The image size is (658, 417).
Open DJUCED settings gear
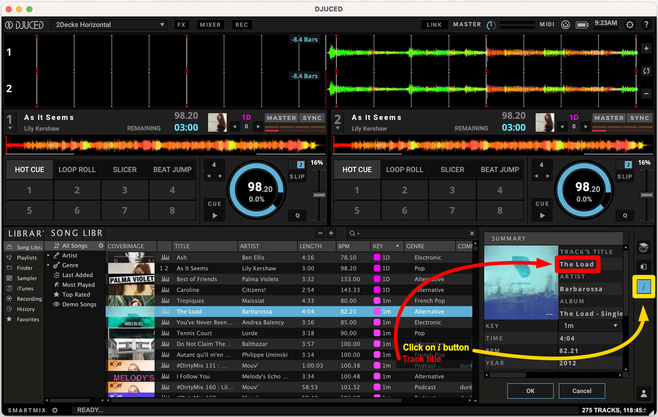tap(630, 24)
